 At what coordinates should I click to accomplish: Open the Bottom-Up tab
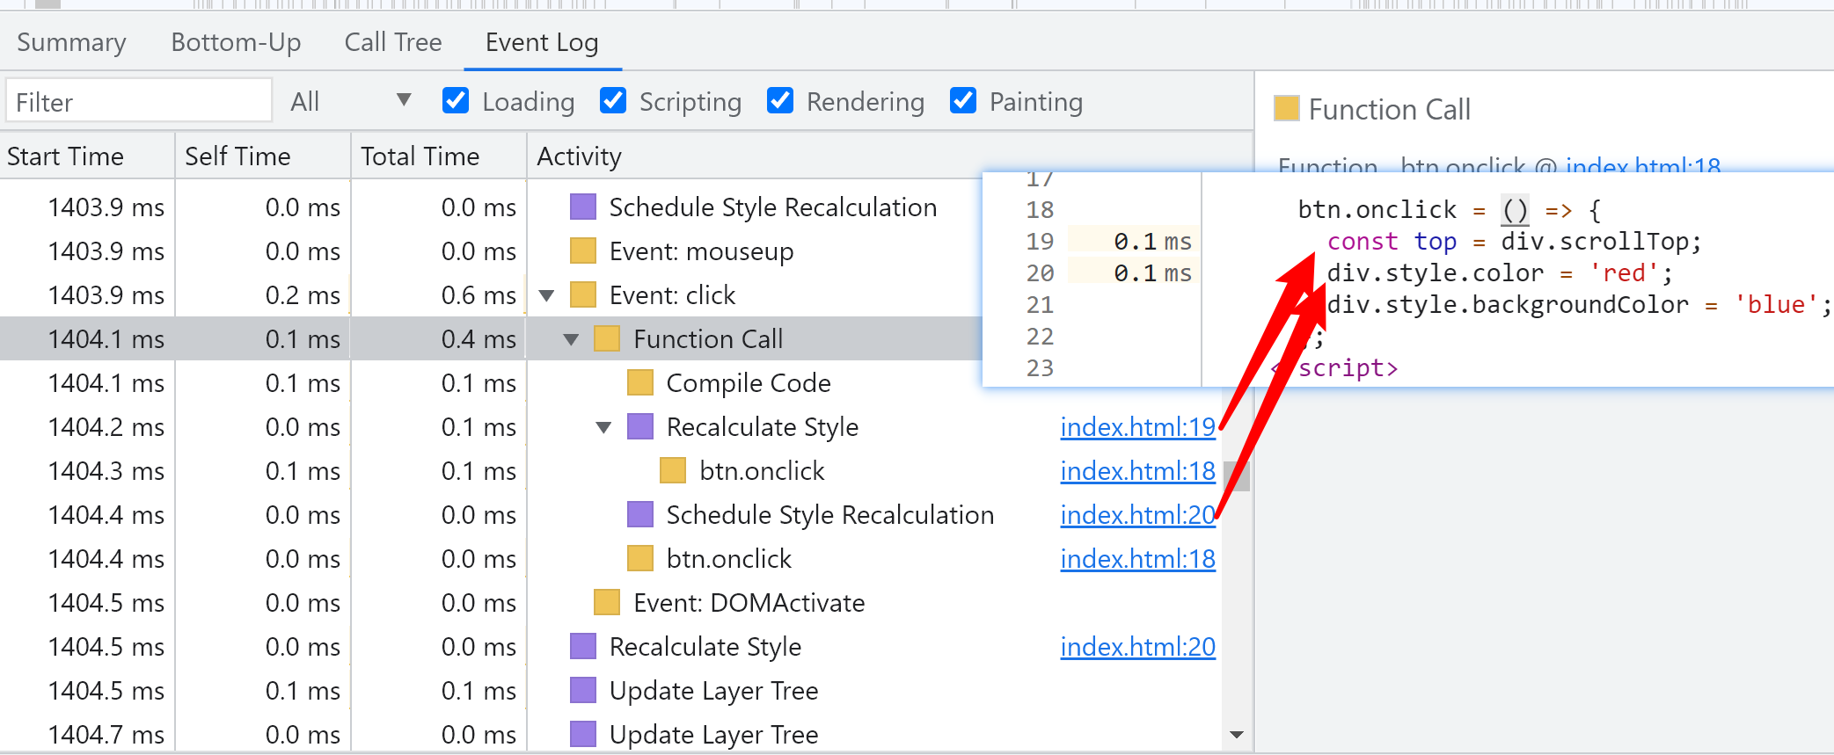236,42
